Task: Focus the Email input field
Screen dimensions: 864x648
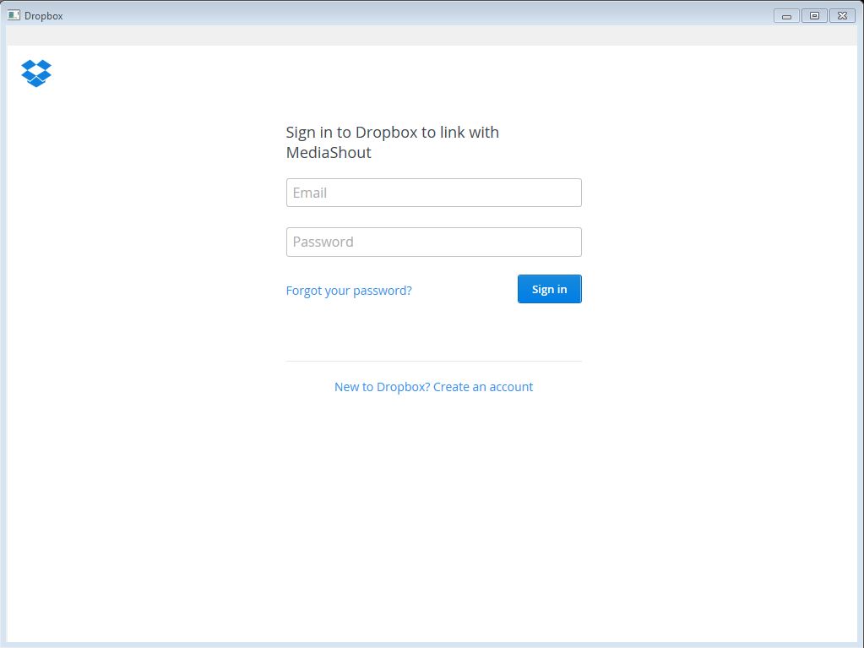Action: tap(433, 193)
